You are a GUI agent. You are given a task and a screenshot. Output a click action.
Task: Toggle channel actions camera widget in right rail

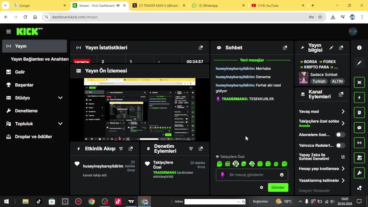pos(359,158)
